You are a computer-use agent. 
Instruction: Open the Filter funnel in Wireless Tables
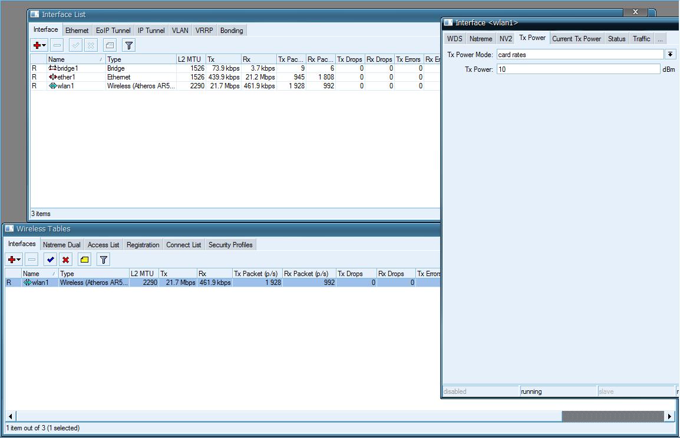point(104,260)
